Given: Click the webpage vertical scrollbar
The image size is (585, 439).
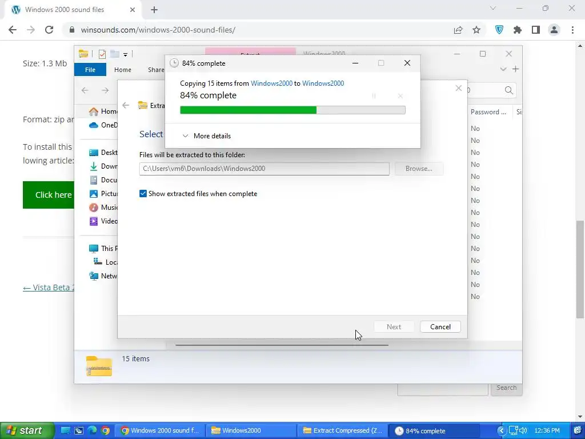Looking at the screenshot, I should [580, 269].
